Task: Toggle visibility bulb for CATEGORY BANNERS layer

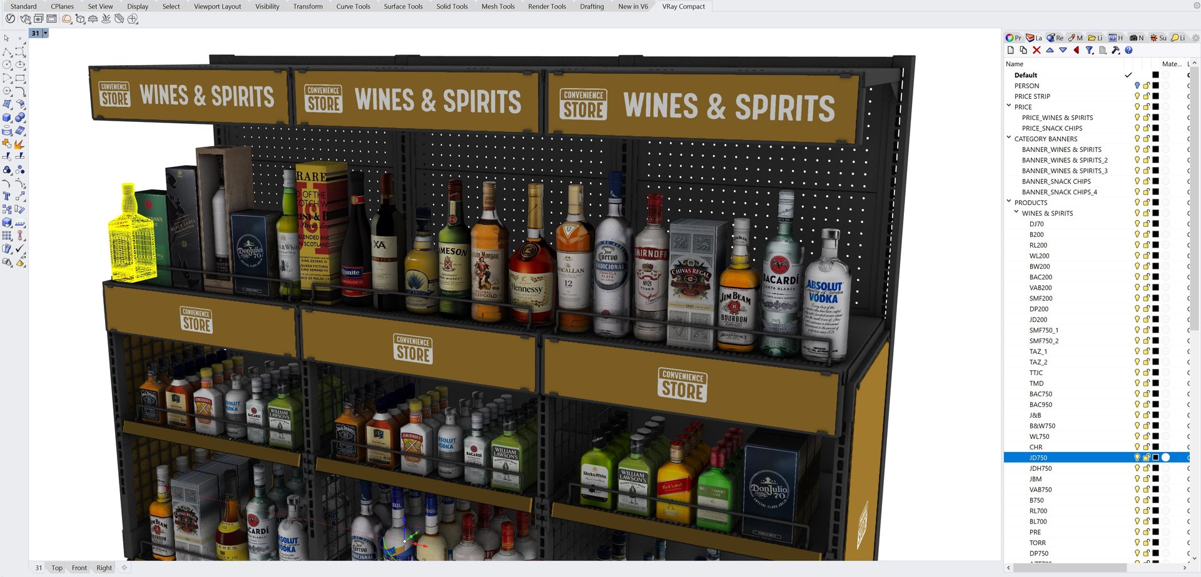Action: (x=1137, y=139)
